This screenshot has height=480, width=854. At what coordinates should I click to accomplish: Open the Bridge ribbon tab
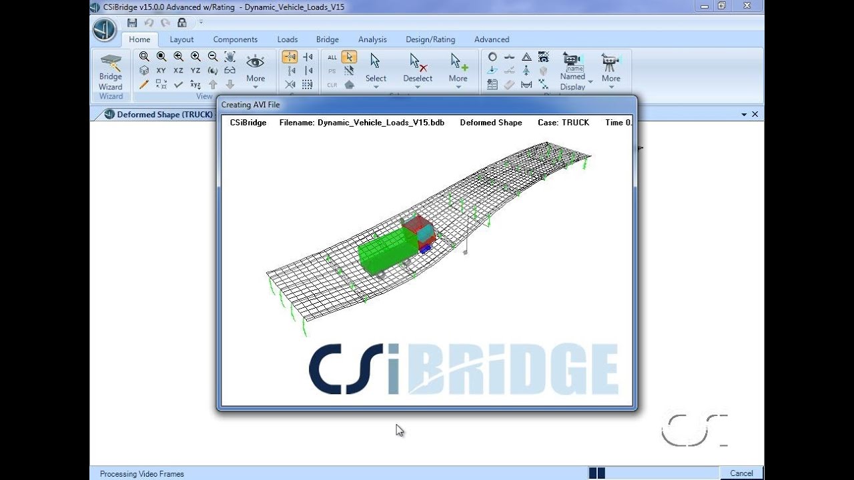tap(328, 39)
